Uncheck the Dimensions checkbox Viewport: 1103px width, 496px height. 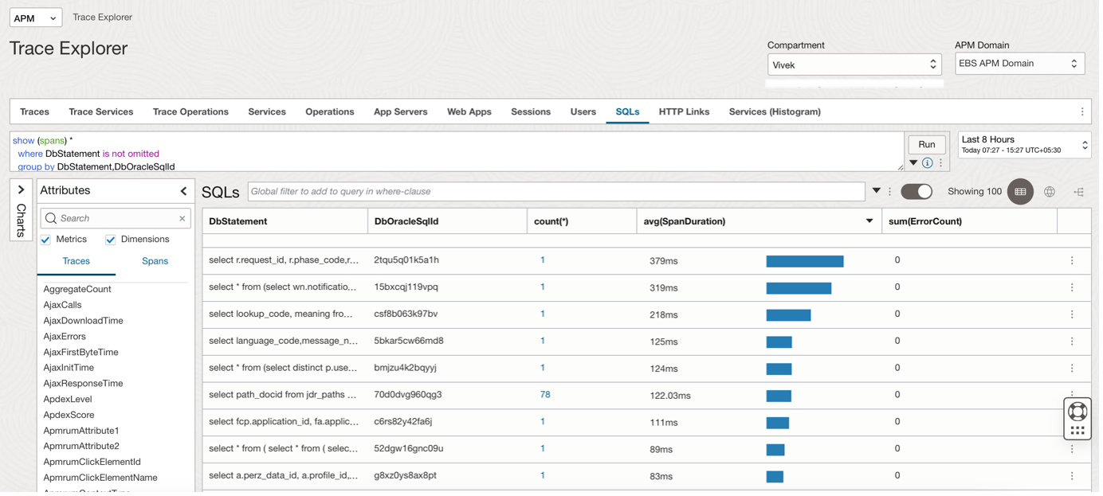[111, 240]
